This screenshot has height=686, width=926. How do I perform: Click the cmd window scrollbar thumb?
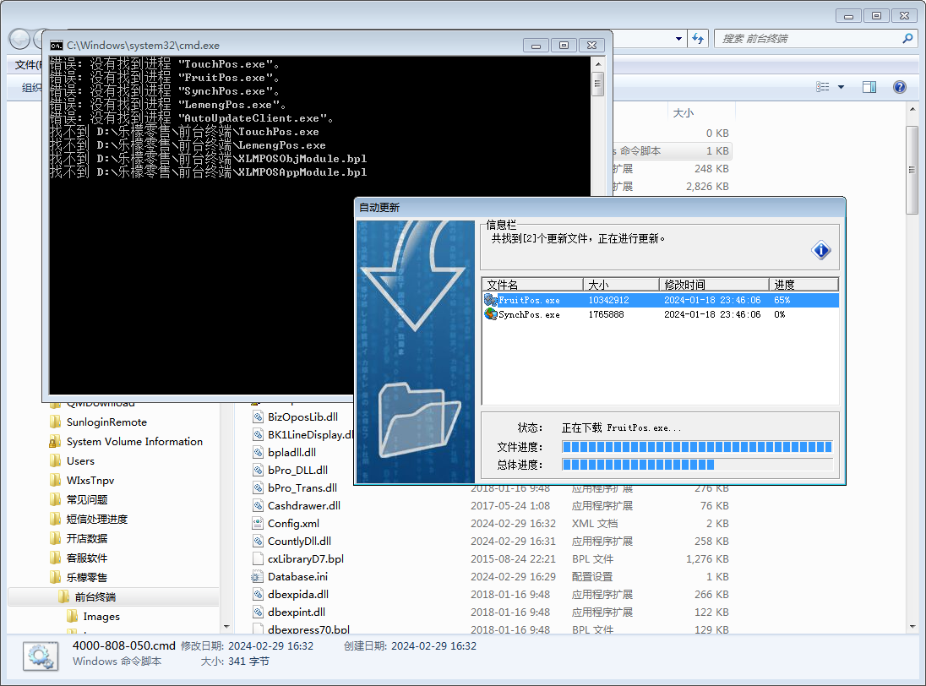point(597,84)
